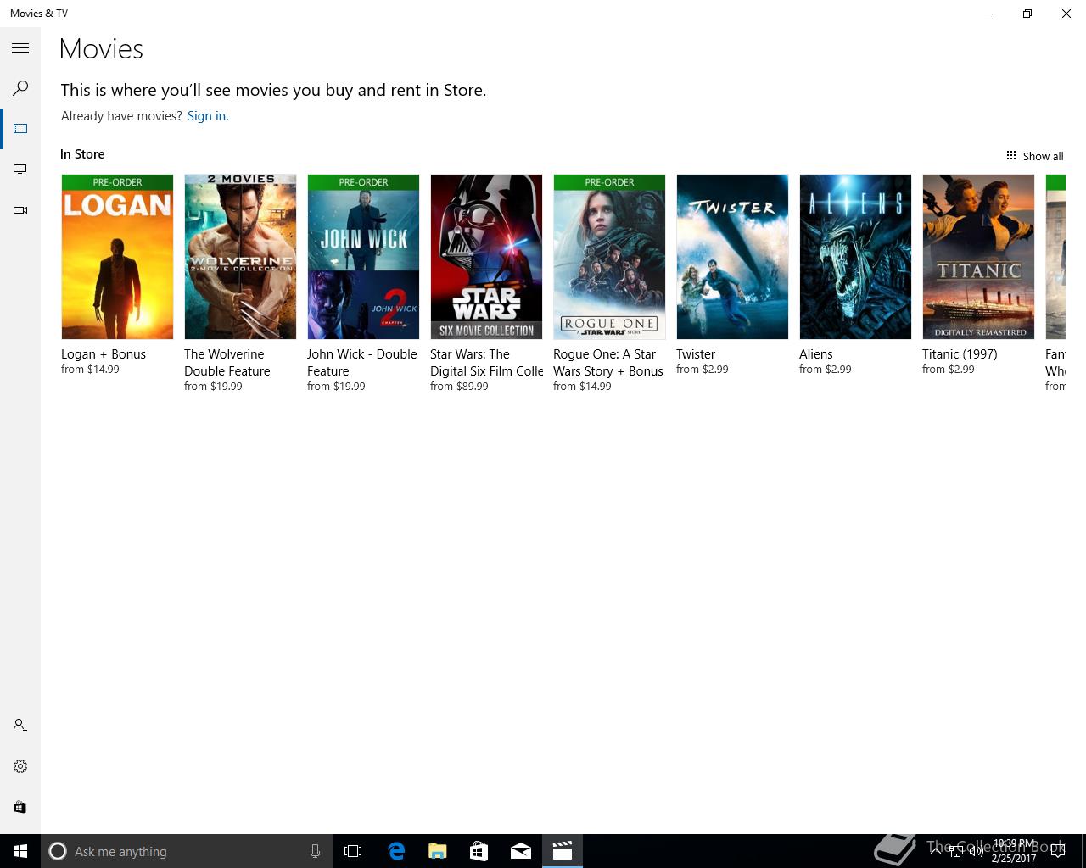
Task: Open the Windows Start menu
Action: coord(20,851)
